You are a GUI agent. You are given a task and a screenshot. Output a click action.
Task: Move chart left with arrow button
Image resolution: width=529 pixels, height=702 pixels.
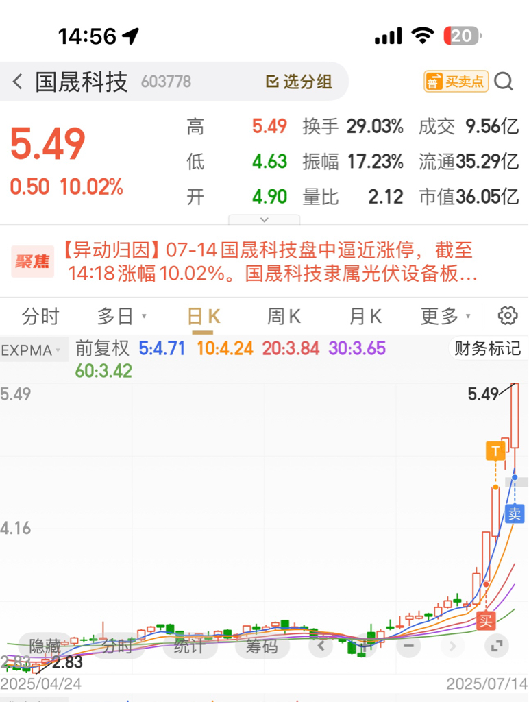[x=321, y=646]
